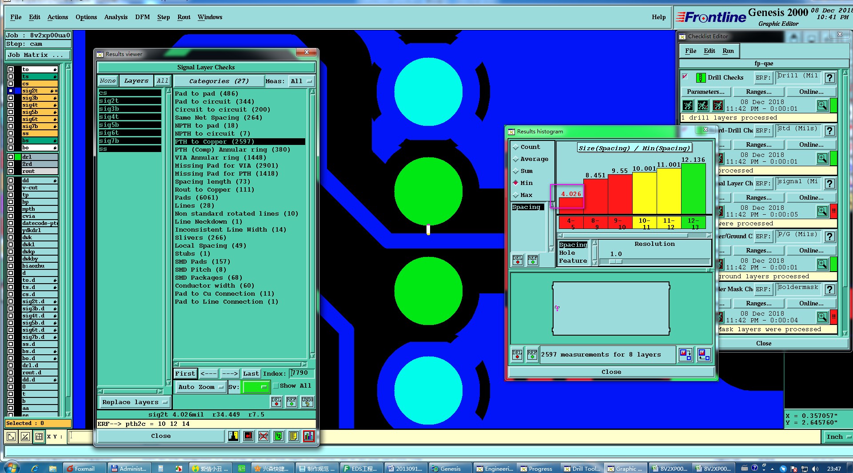The image size is (853, 473).
Task: Click the last red-blue box icon in histogram
Action: (704, 354)
